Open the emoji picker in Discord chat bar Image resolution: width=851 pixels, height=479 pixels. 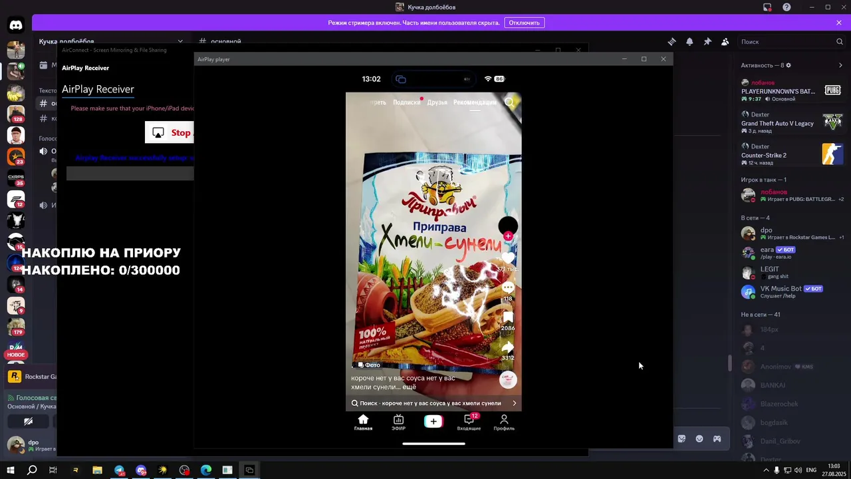pos(699,438)
